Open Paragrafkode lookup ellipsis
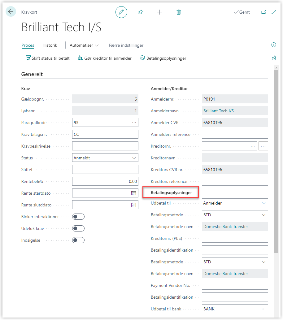This screenshot has width=283, height=320. (134, 123)
